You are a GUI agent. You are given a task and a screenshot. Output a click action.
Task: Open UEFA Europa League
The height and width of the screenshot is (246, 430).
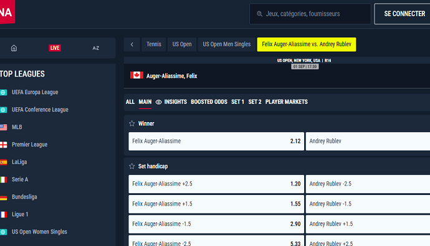35,92
